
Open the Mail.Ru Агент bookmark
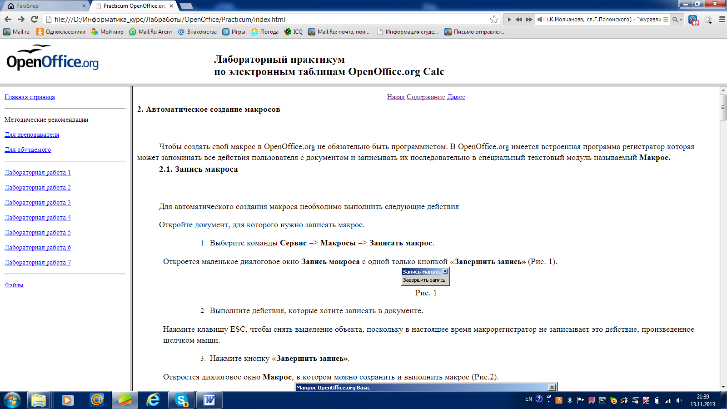point(151,32)
